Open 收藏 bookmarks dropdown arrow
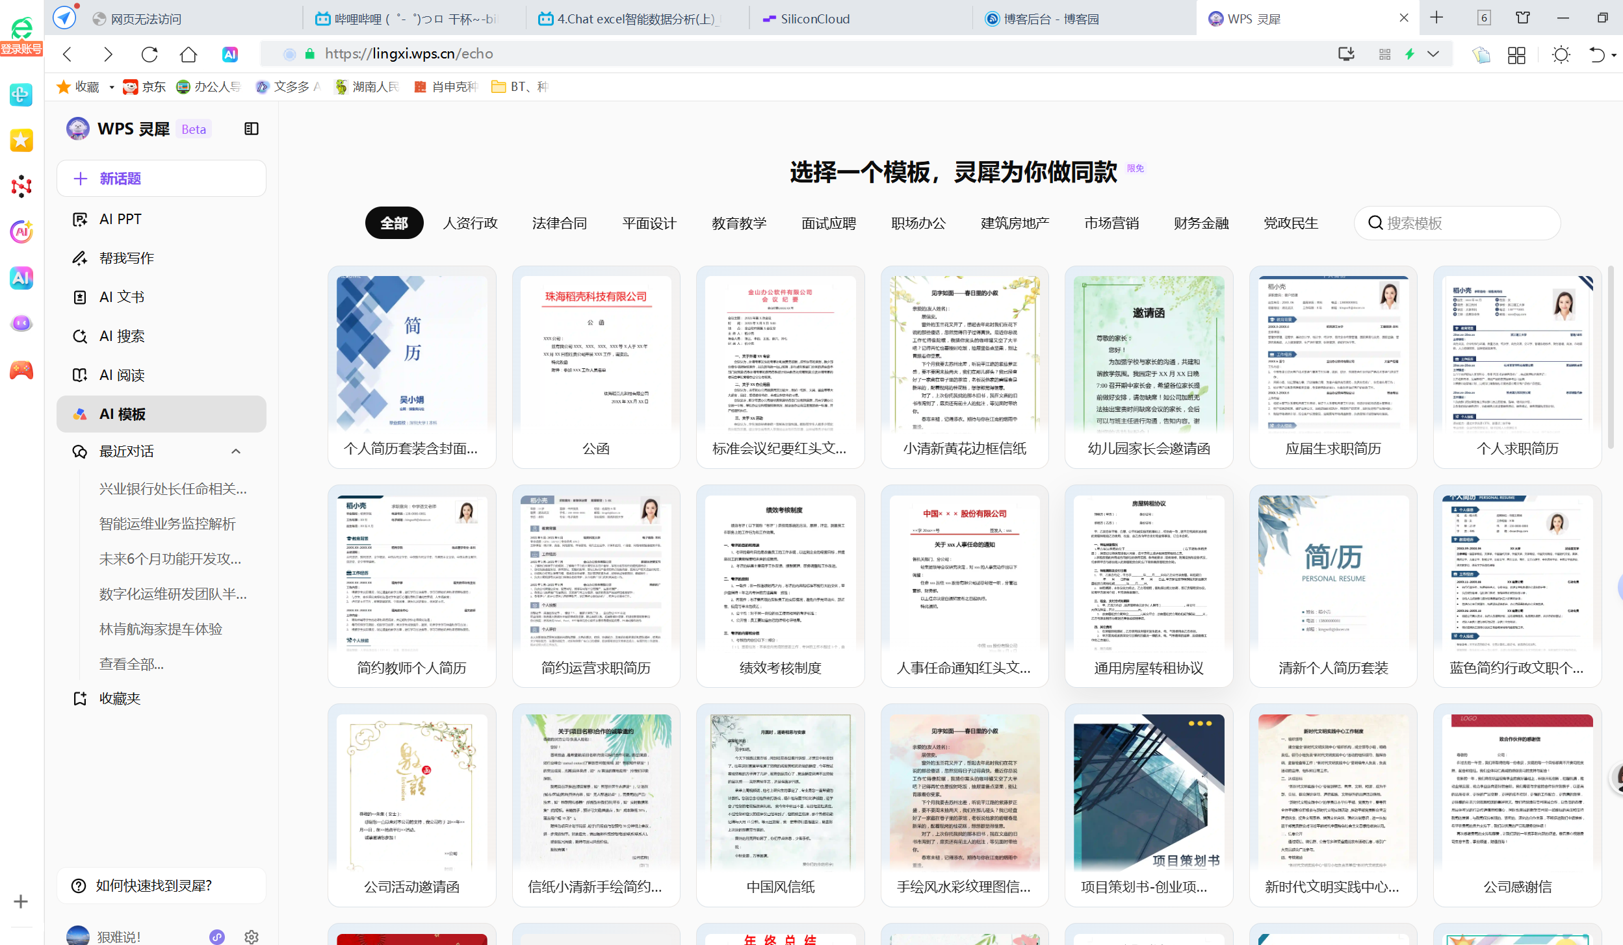 [x=112, y=87]
